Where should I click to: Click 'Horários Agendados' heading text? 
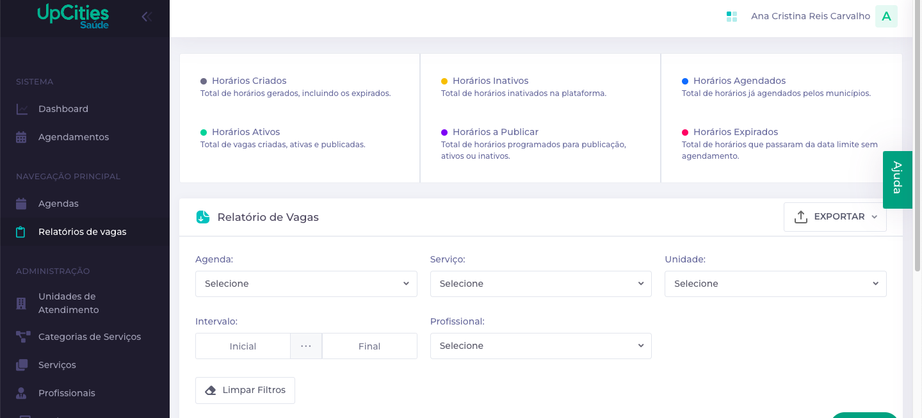tap(740, 81)
